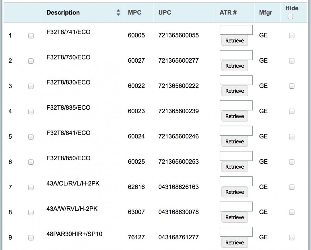Click Retrieve for the F32T8/835/ECO row

coord(234,116)
